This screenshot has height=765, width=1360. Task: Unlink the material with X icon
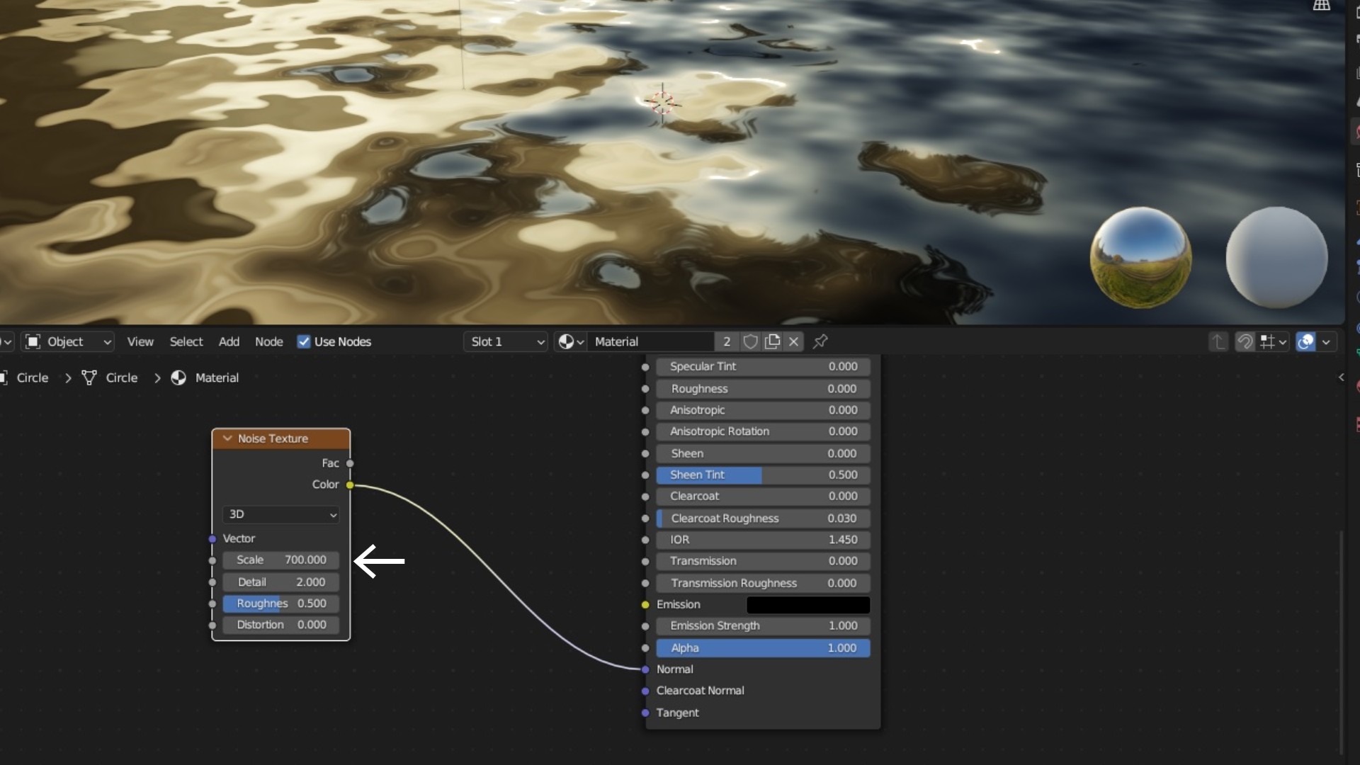(x=794, y=341)
